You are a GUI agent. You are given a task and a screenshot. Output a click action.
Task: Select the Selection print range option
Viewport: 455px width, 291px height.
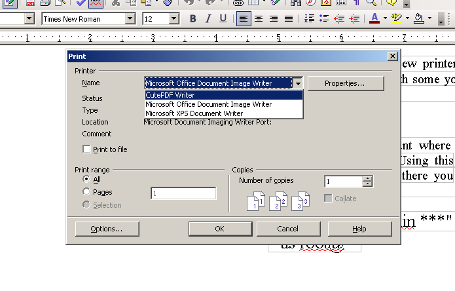pyautogui.click(x=86, y=204)
